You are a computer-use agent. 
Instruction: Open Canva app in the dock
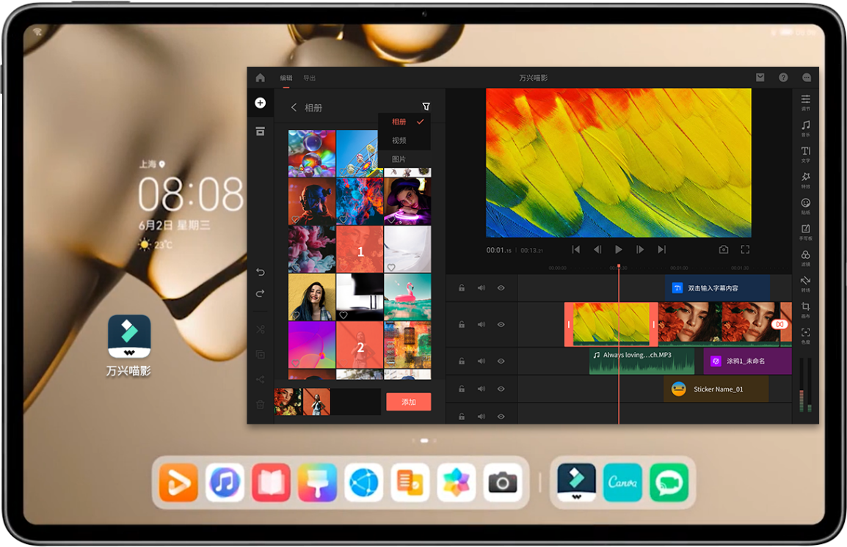click(x=622, y=482)
